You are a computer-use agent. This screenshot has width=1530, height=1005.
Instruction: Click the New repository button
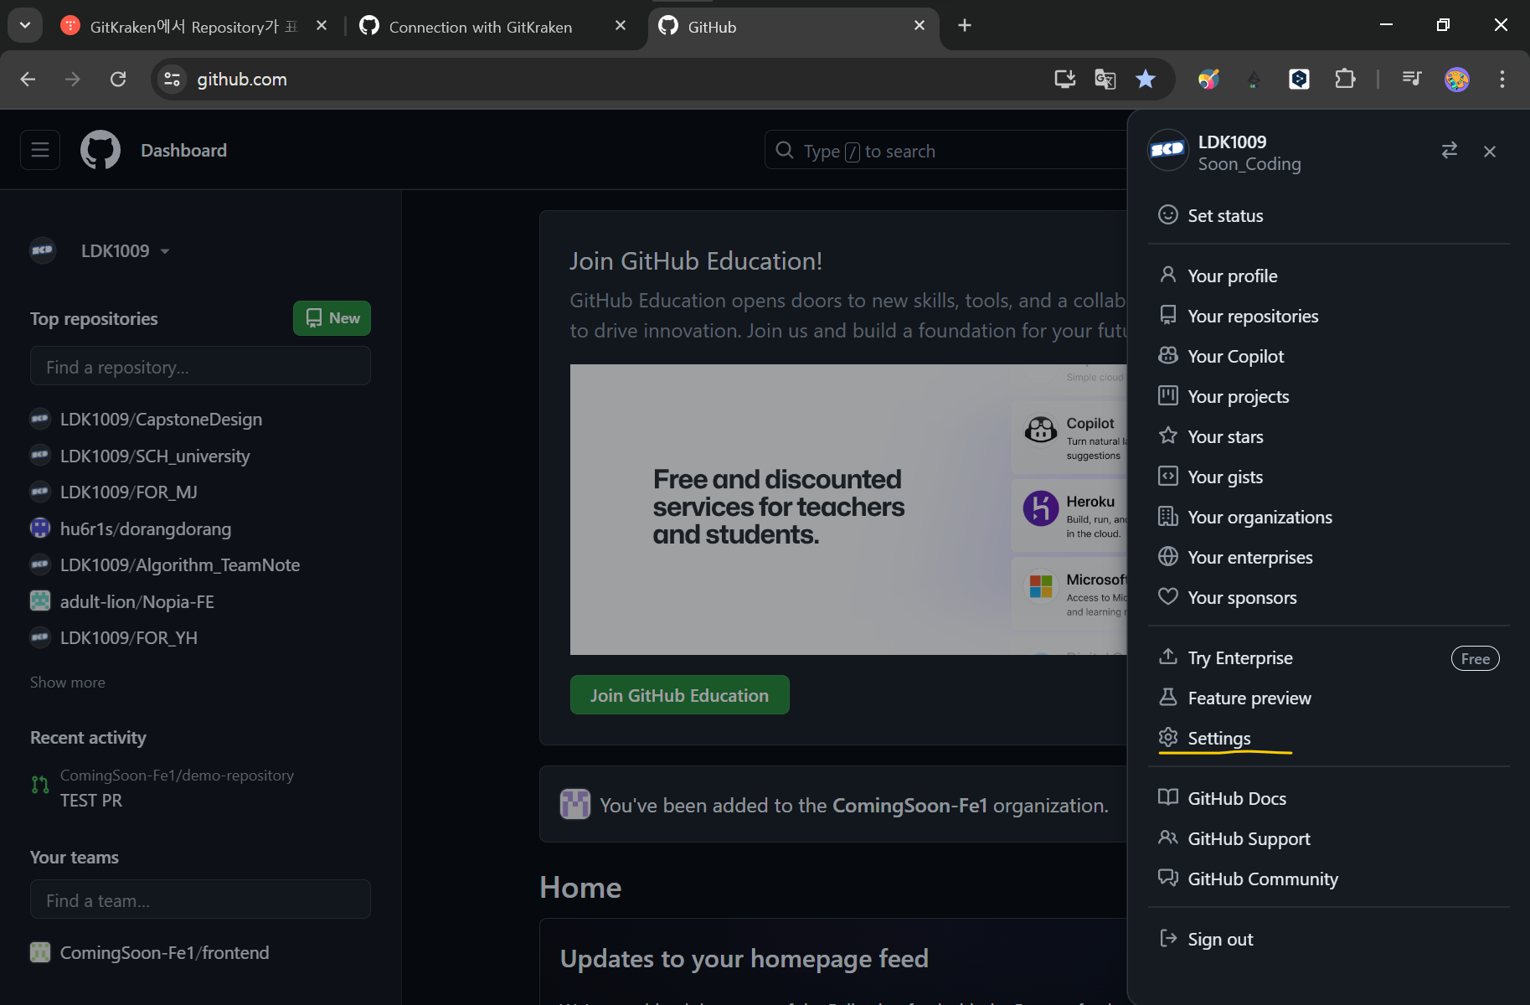(332, 318)
